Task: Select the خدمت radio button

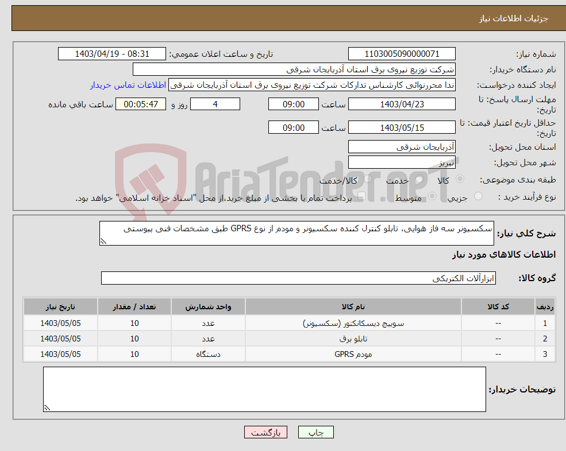Action: point(419,179)
